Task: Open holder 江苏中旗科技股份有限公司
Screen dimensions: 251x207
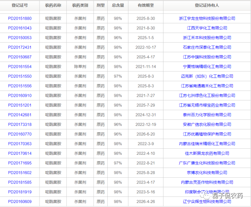Action: [x=207, y=57]
